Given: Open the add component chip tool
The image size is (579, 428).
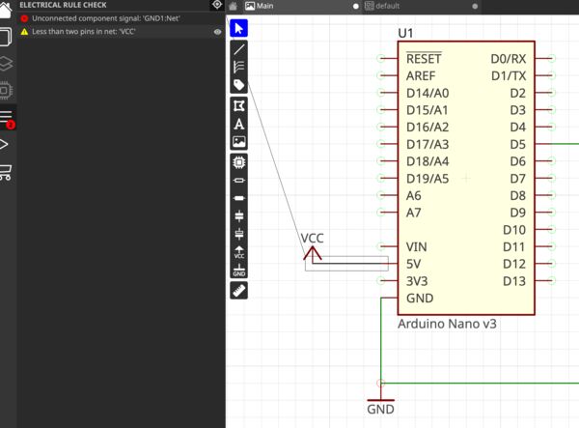Looking at the screenshot, I should coord(239,162).
